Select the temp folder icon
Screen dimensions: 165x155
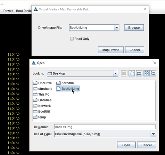coord(35,117)
